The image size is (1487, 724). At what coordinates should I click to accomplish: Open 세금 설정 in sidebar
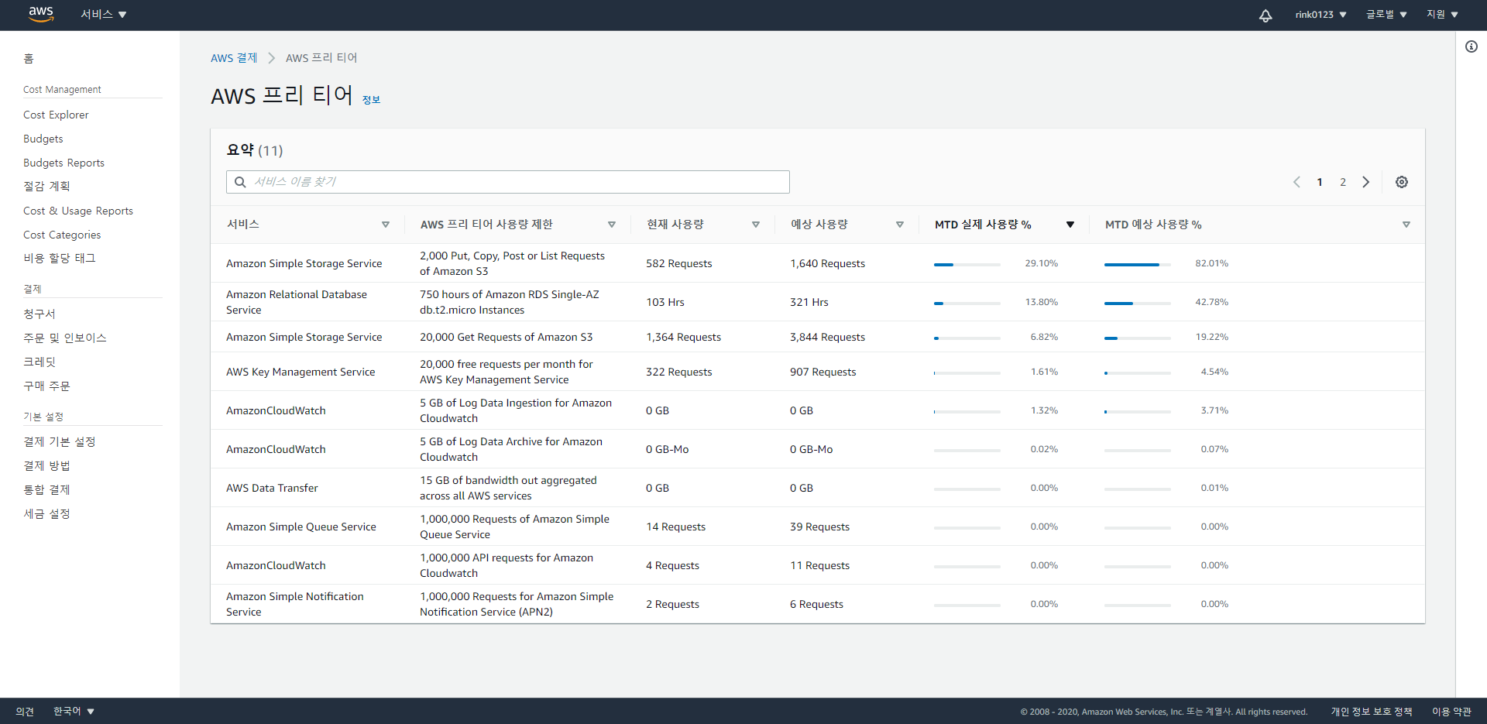46,514
